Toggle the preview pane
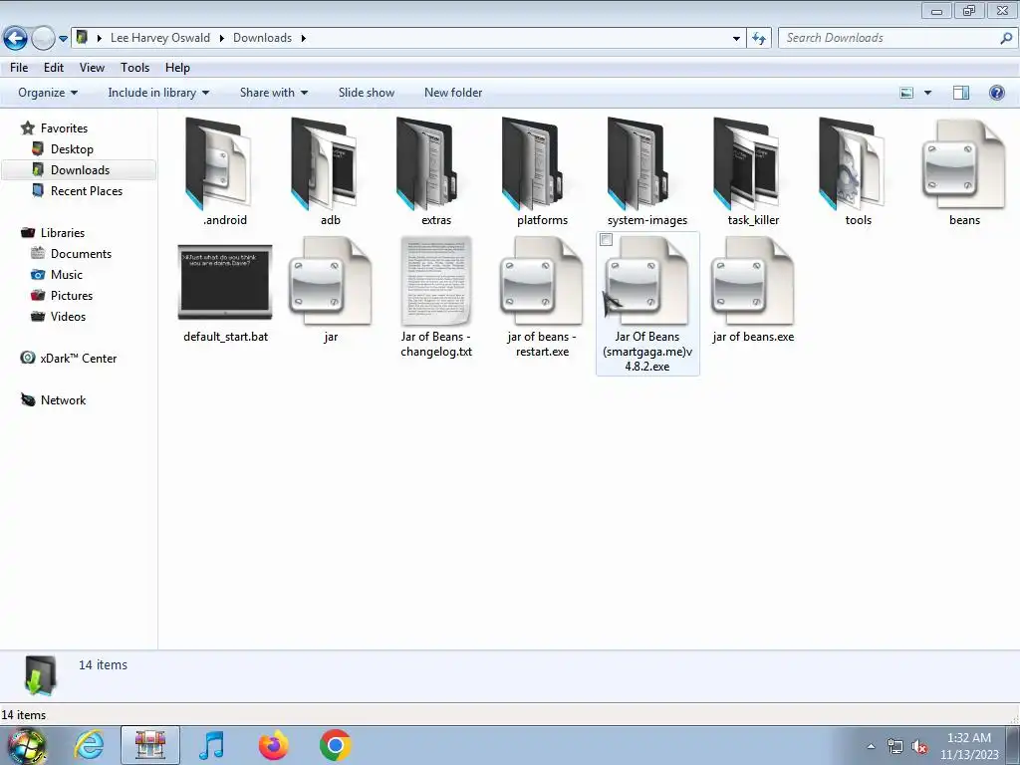1020x765 pixels. (x=961, y=93)
